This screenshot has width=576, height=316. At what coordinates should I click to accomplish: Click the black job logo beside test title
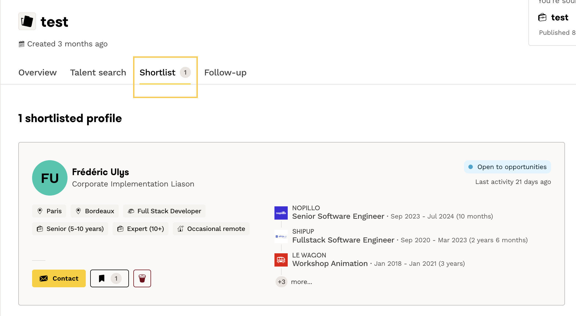click(x=27, y=21)
